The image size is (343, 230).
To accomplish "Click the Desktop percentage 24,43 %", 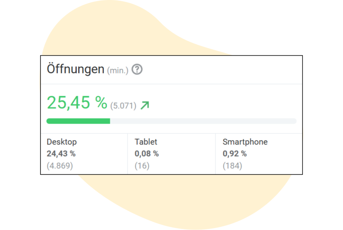I will click(x=61, y=154).
